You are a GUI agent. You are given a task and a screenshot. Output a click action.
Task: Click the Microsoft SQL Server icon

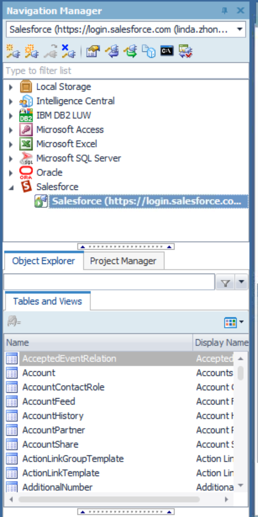[x=26, y=158]
